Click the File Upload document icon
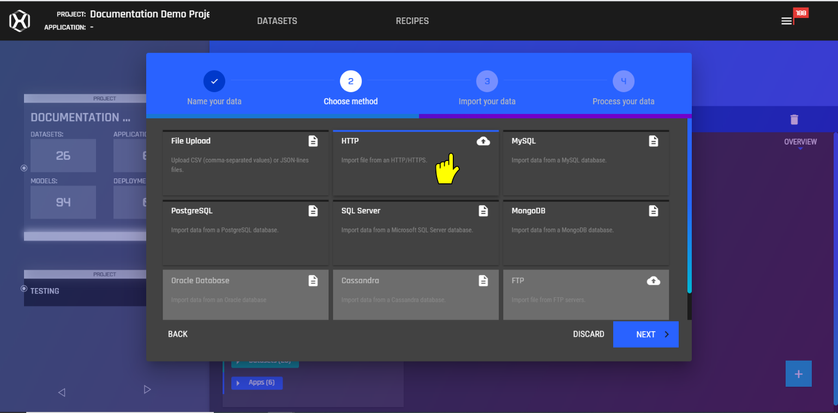The image size is (838, 413). [x=313, y=141]
